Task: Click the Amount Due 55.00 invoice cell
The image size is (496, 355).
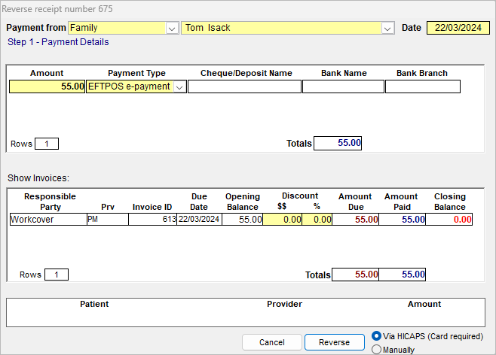Action: 355,220
